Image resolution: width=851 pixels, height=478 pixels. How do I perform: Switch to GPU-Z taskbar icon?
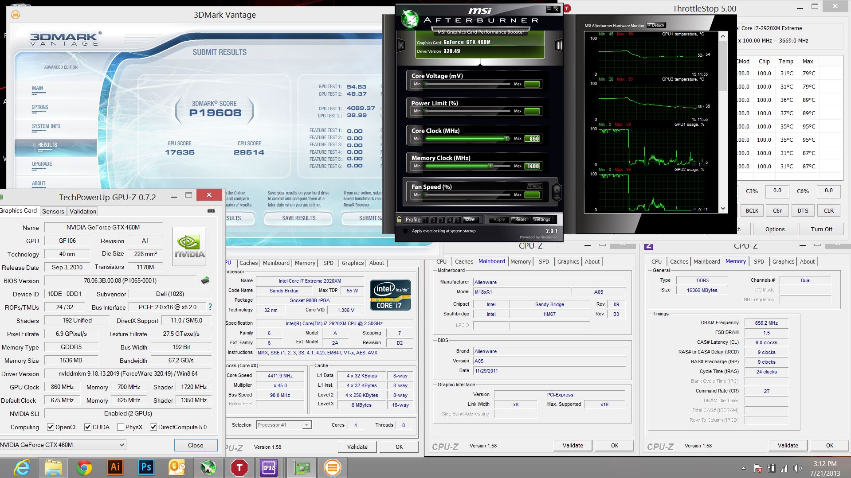(x=301, y=467)
